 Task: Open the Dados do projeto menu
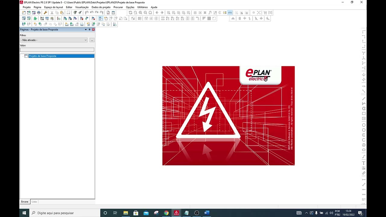tap(101, 7)
